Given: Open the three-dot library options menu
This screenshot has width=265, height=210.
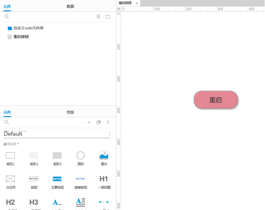Looking at the screenshot, I should (108, 122).
